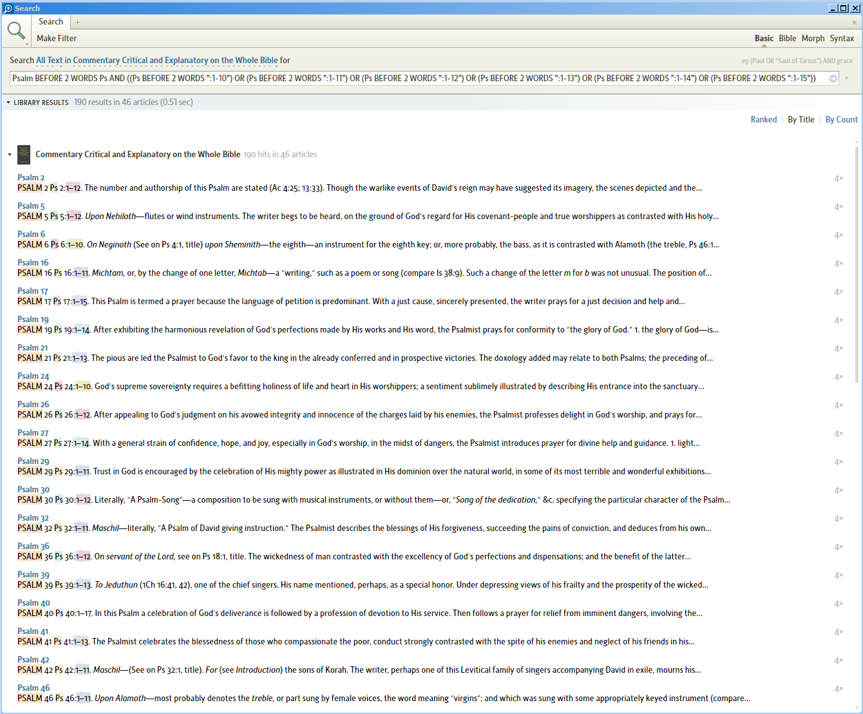Screen dimensions: 863x714
Task: Expand the 4× hits for Psalm 2
Action: [x=839, y=179]
